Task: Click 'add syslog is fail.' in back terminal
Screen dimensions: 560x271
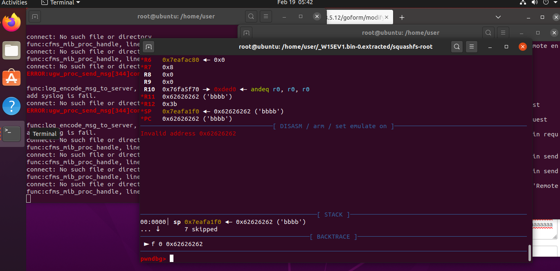Action: point(61,96)
